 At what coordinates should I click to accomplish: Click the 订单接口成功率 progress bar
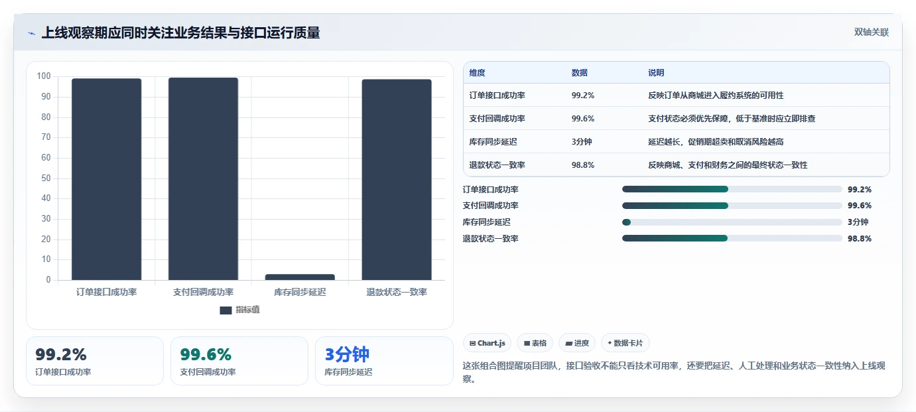(732, 189)
